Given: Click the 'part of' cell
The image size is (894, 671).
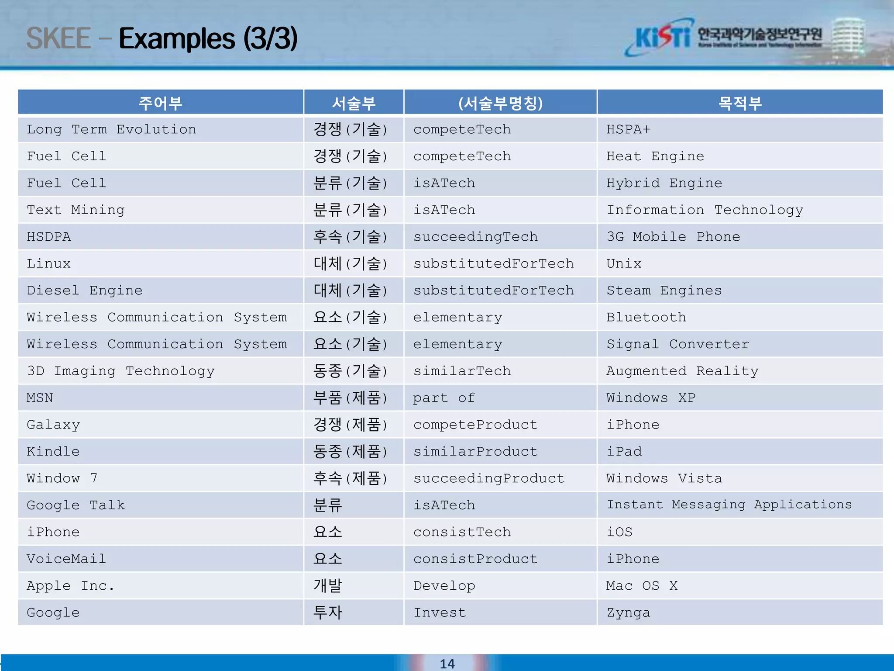Looking at the screenshot, I should pos(500,398).
